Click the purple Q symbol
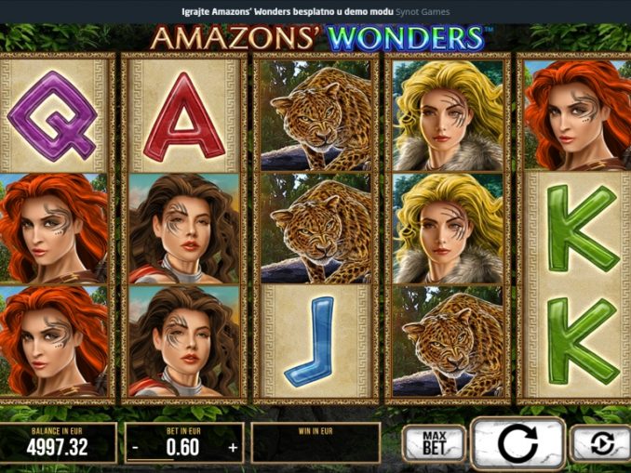Screen dimensions: 631x473 click(x=53, y=116)
